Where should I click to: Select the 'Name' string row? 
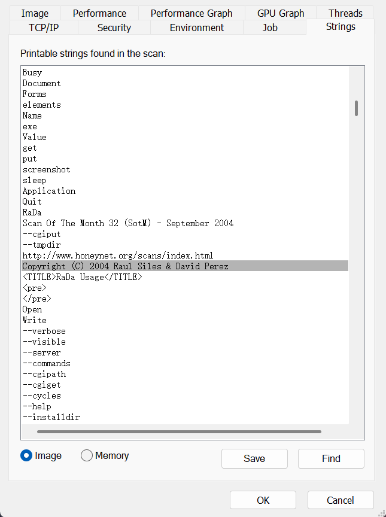click(185, 115)
